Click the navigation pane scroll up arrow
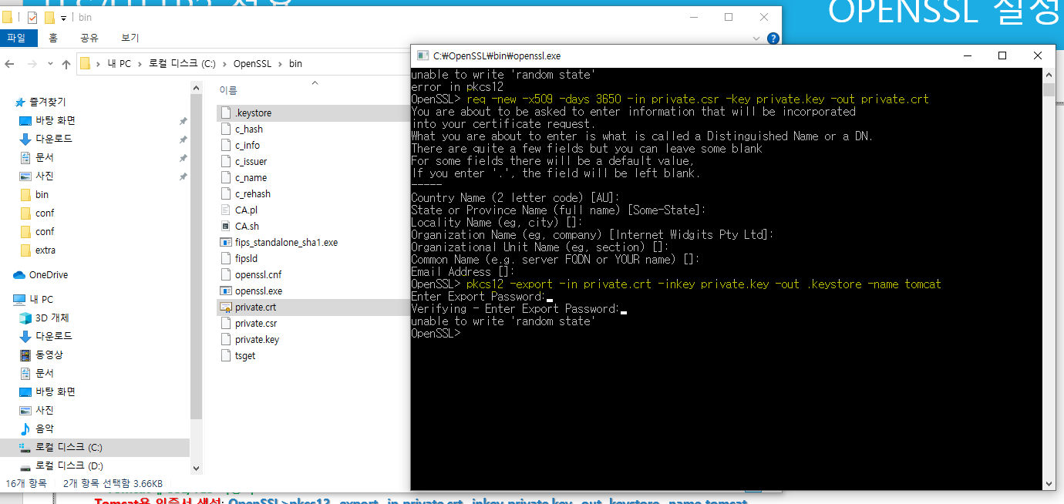The width and height of the screenshot is (1064, 504). tap(196, 86)
